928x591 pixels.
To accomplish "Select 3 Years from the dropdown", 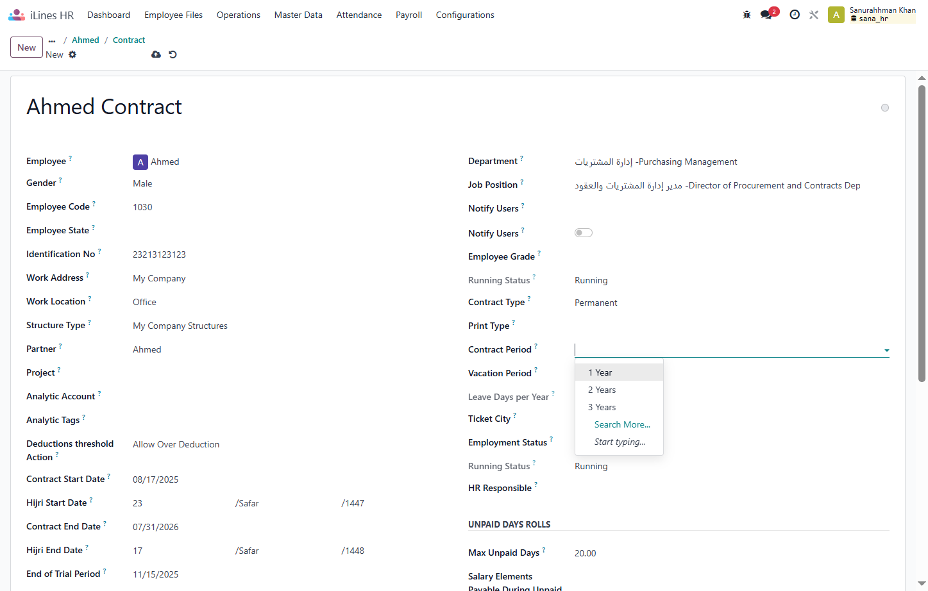I will tap(619, 407).
